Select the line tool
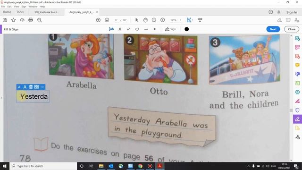The height and width of the screenshot is (170, 302). coord(146,29)
